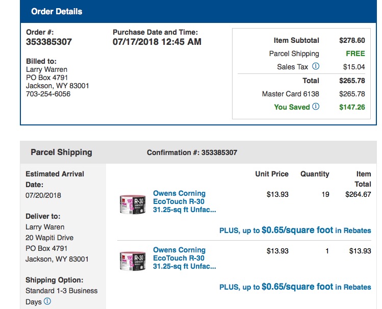Image resolution: width=382 pixels, height=309 pixels.
Task: Select order number 353385307
Action: tap(49, 42)
